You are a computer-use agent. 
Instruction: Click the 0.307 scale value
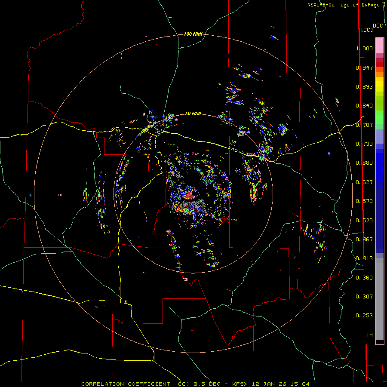pyautogui.click(x=364, y=297)
